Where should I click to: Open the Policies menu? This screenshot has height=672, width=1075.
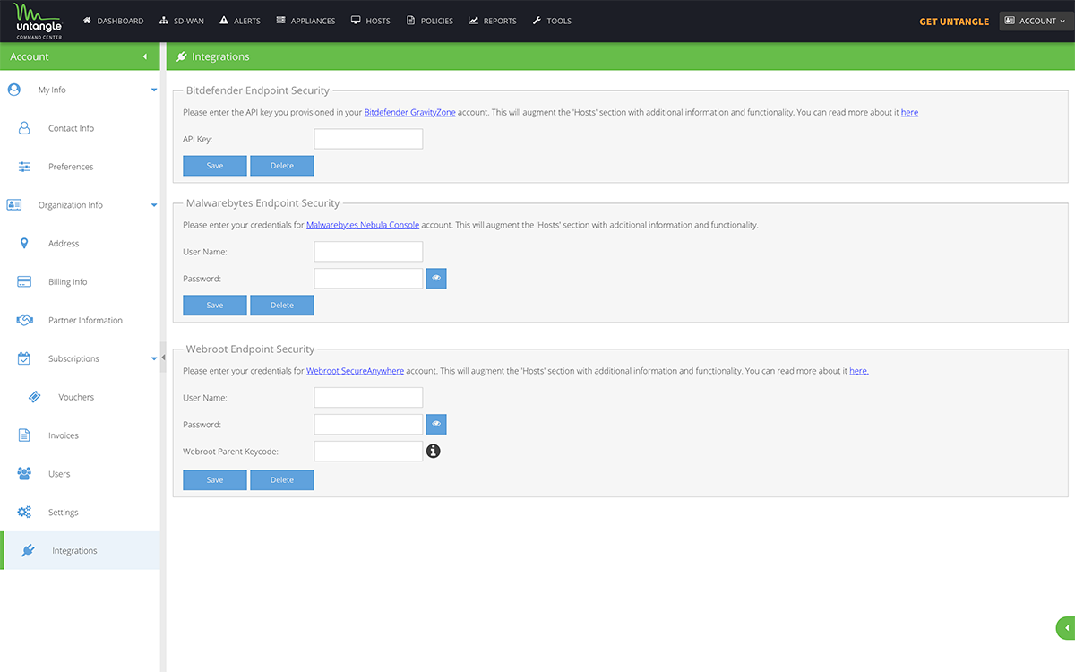point(430,21)
